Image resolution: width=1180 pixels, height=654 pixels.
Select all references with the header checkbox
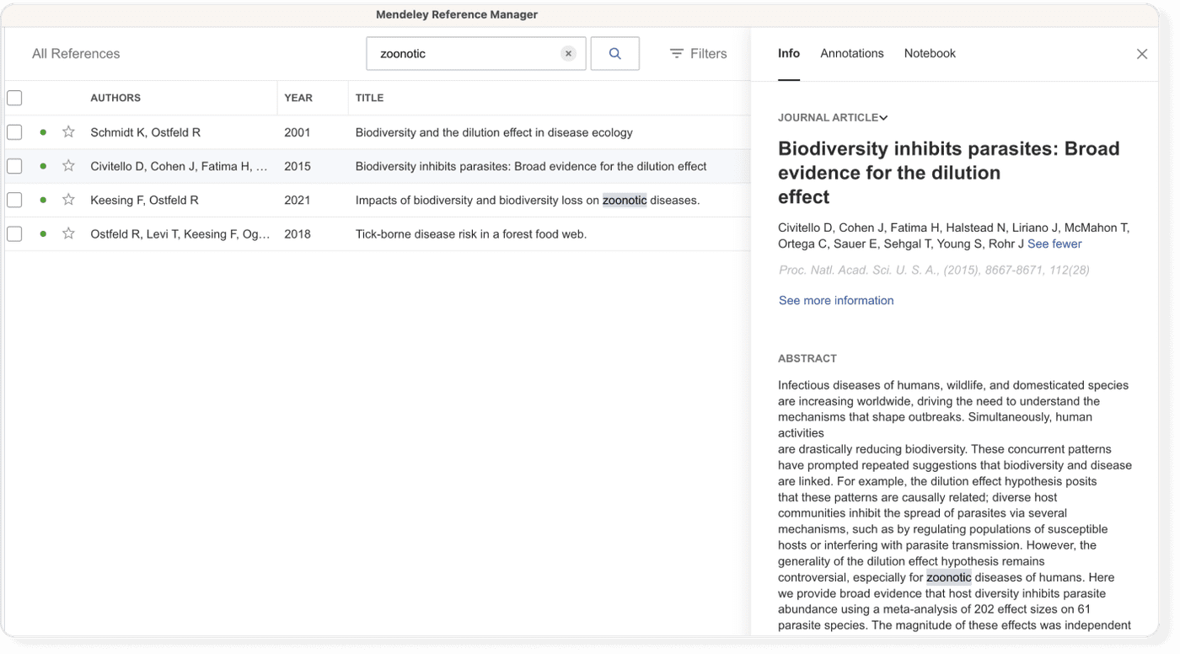point(14,98)
